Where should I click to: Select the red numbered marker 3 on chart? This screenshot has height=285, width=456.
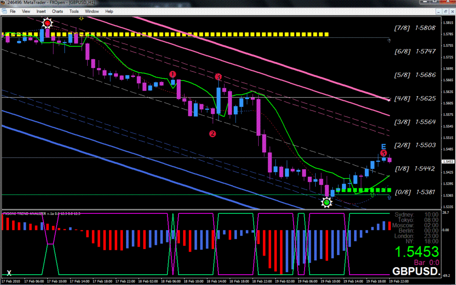coord(218,77)
